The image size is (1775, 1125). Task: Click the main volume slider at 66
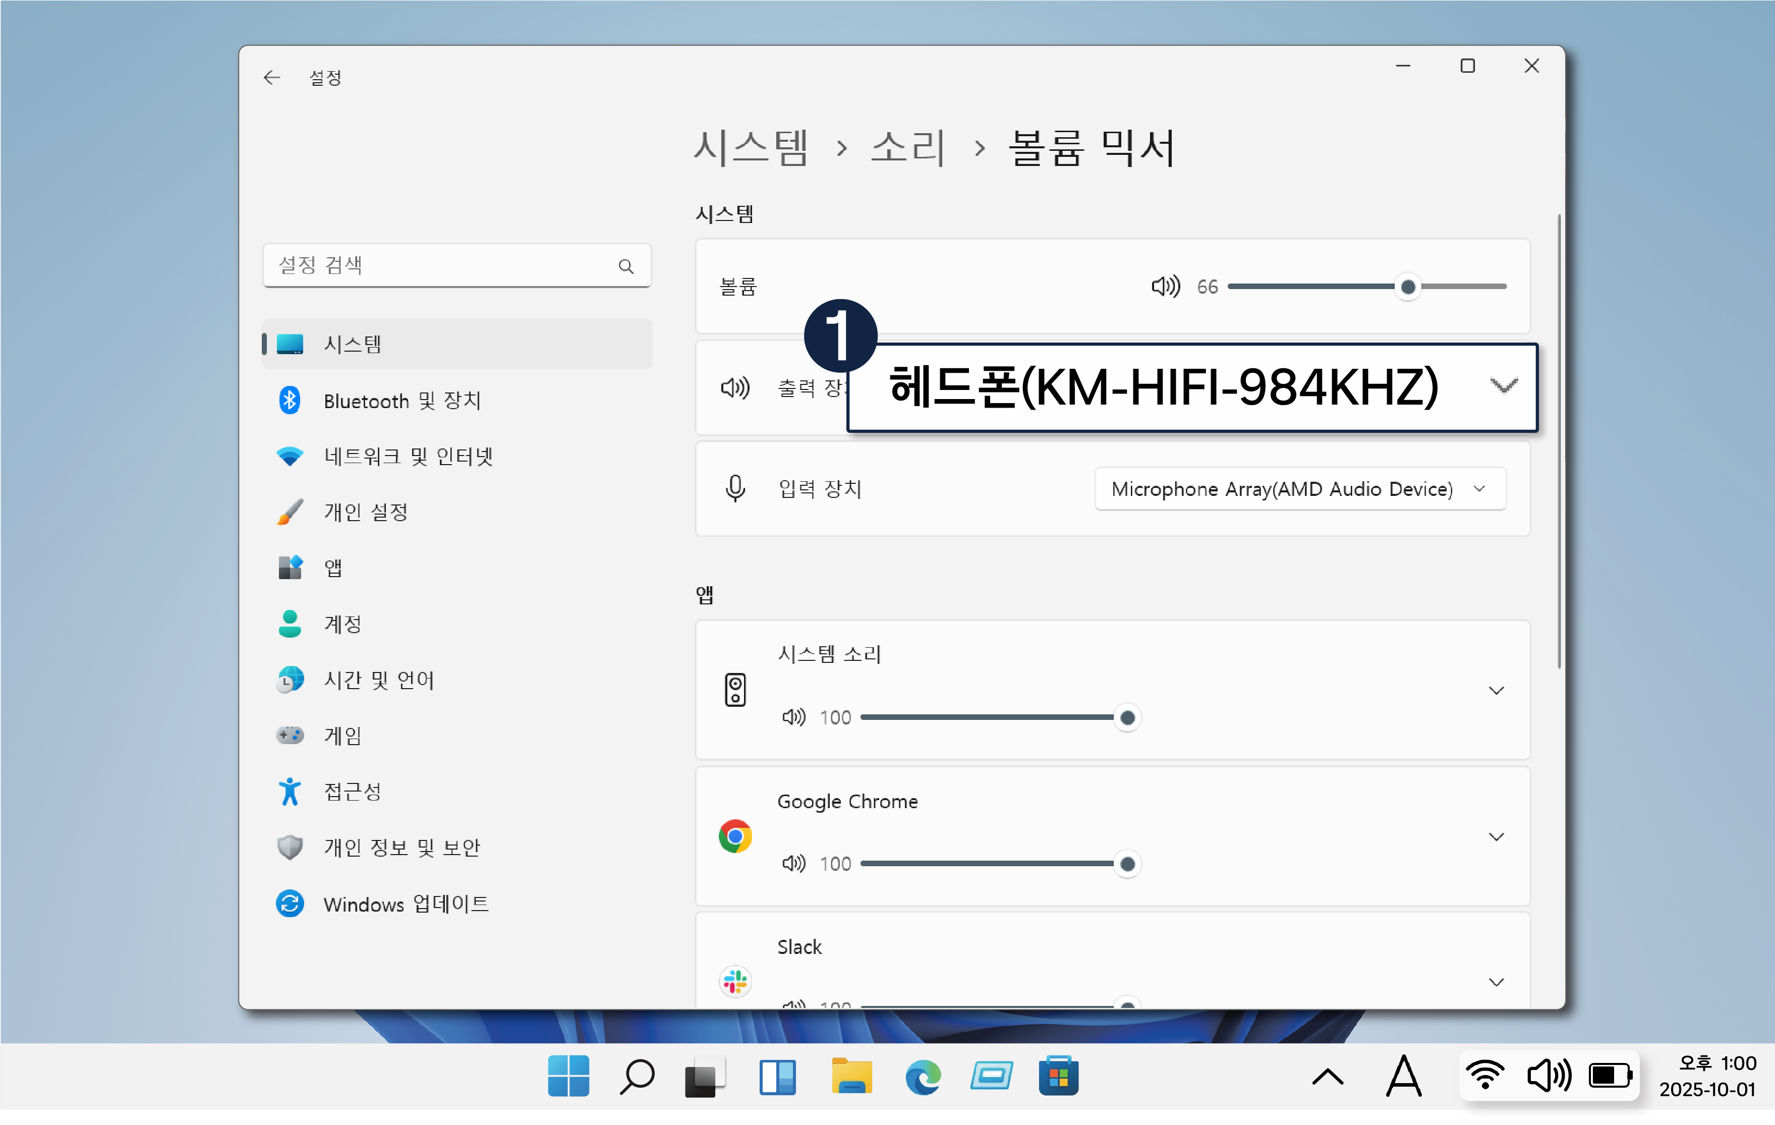[1407, 287]
